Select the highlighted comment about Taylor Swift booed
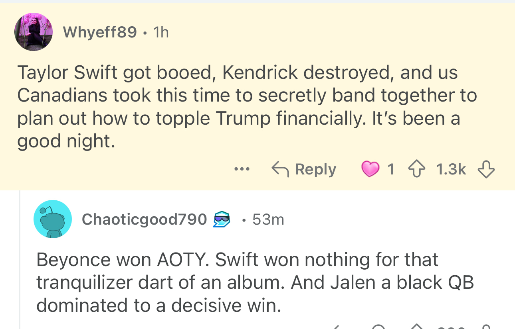 coord(240,107)
